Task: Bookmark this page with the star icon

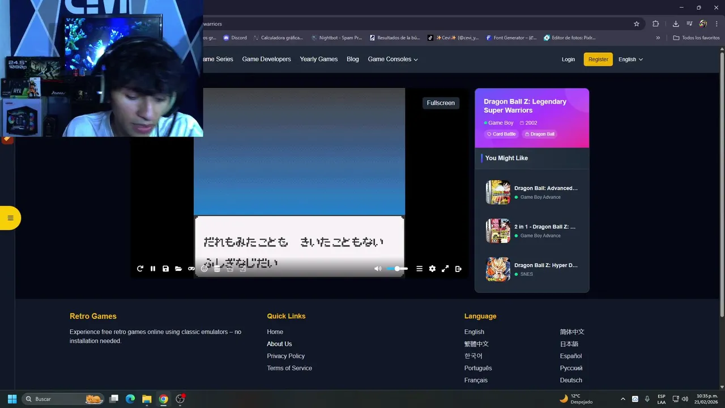Action: 637,24
